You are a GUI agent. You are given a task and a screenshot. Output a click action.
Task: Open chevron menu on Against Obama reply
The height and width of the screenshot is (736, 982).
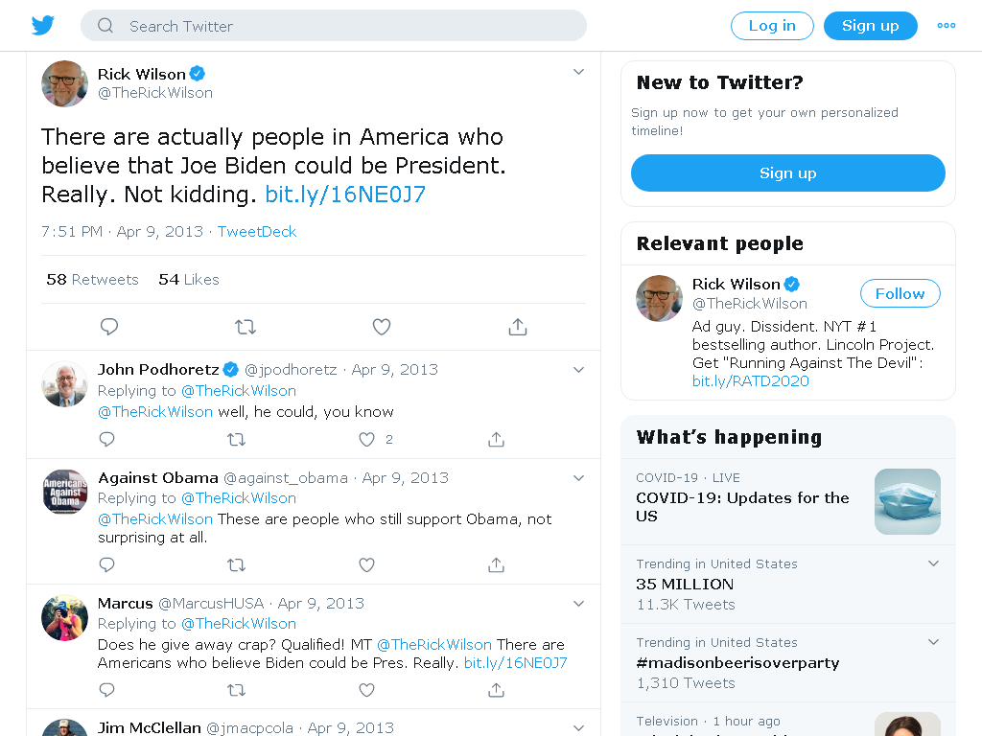pos(578,478)
